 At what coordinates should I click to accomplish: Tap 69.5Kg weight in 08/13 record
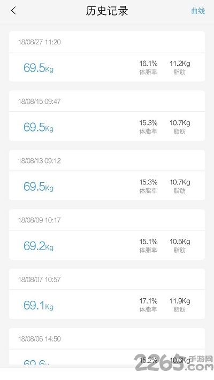(x=39, y=187)
